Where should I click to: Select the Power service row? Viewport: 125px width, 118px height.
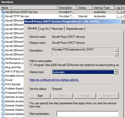(x=9, y=80)
